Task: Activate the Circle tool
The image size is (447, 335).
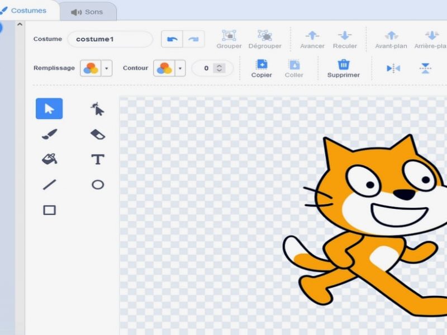Action: pyautogui.click(x=98, y=185)
